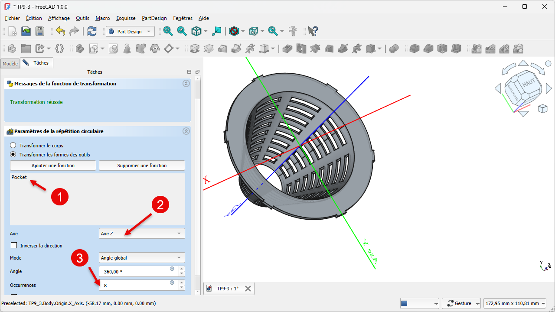Image resolution: width=555 pixels, height=312 pixels.
Task: Click the Undo arrow icon
Action: pos(60,31)
